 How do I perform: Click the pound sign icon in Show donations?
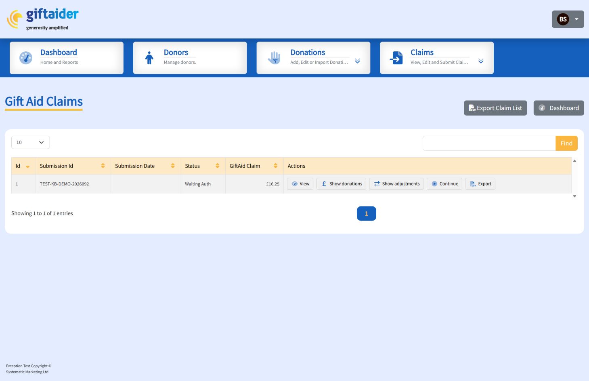(324, 184)
